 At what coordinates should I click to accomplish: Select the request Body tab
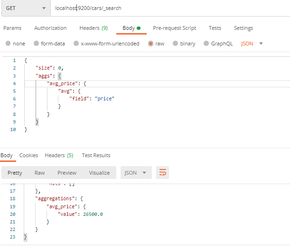coord(131,28)
